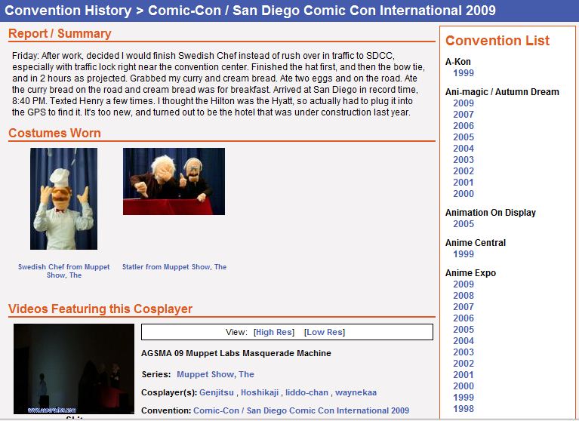The image size is (579, 421).
Task: Click the Convention History page title banner
Action: click(290, 11)
